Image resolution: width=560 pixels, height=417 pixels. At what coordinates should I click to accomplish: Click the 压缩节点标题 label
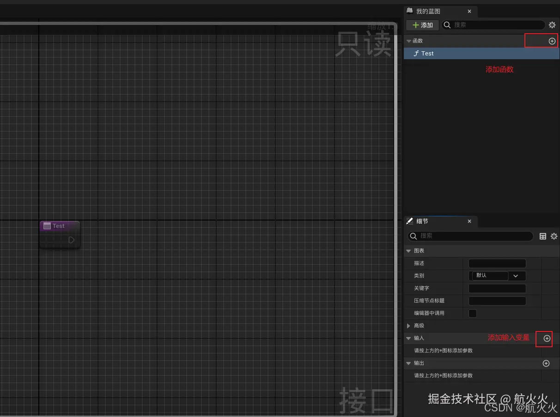[429, 301]
